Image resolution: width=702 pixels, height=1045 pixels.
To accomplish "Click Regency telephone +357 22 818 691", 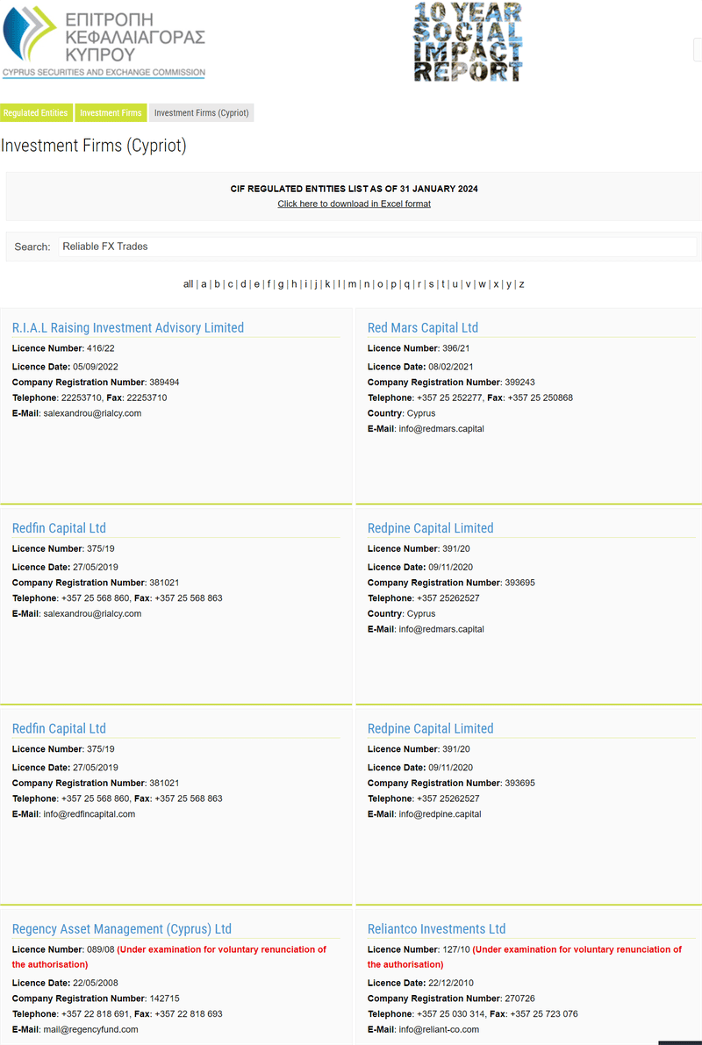I will 96,1014.
